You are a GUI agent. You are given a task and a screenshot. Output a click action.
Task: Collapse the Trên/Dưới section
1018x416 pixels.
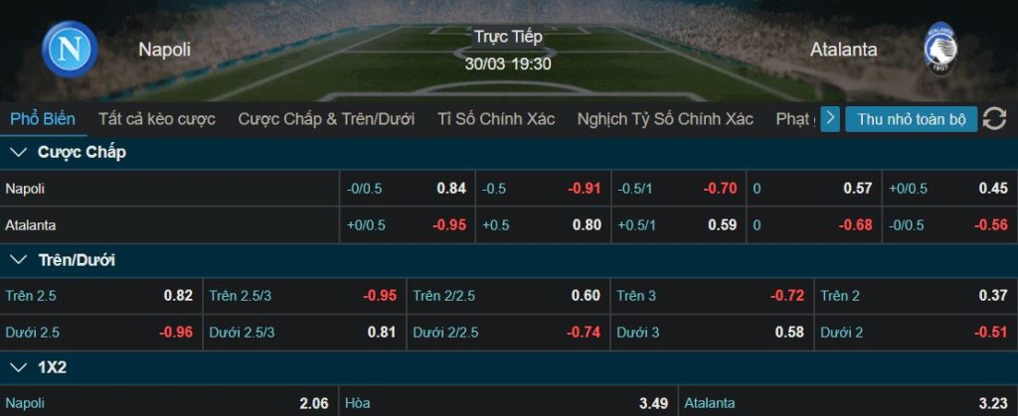pyautogui.click(x=17, y=260)
